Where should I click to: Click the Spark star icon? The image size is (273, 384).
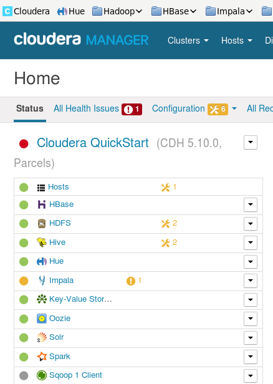tap(42, 357)
